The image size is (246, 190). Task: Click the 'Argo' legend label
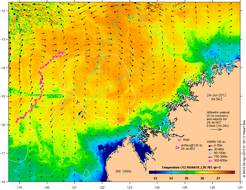[x=186, y=139]
